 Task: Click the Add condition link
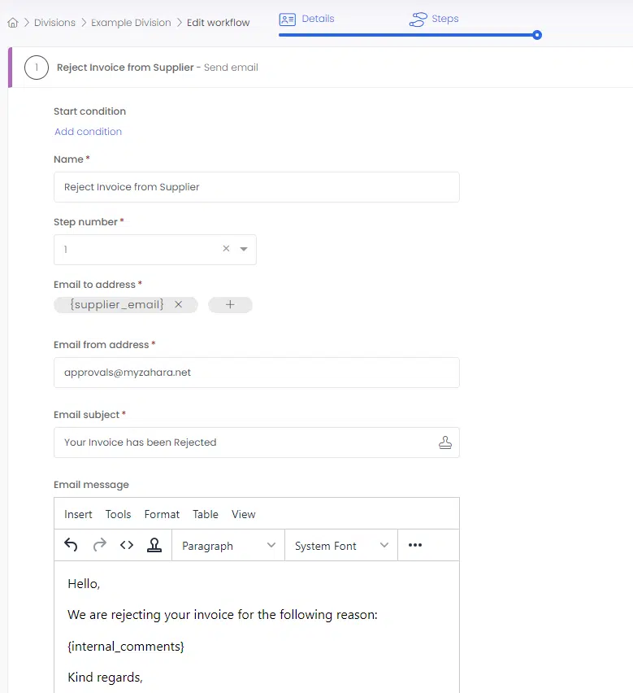89,132
